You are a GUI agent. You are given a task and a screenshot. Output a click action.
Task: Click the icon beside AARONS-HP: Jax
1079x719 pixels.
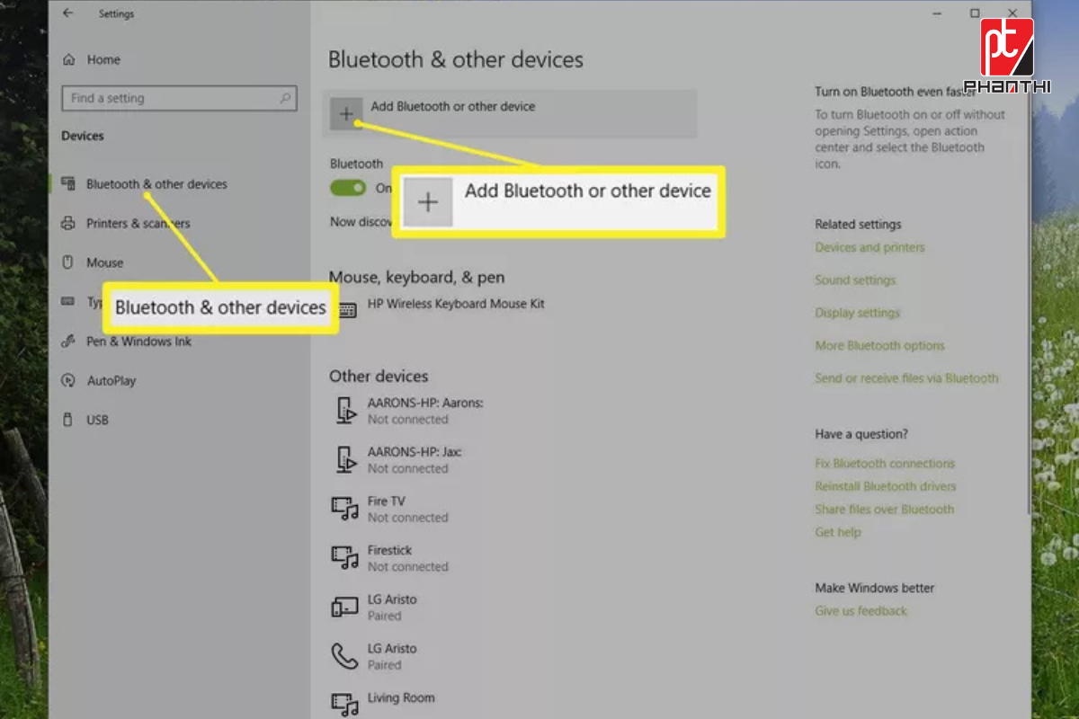[x=345, y=459]
